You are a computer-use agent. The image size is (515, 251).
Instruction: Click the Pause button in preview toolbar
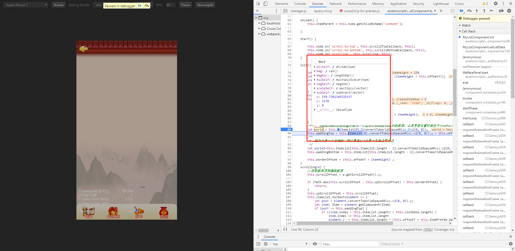click(x=185, y=5)
